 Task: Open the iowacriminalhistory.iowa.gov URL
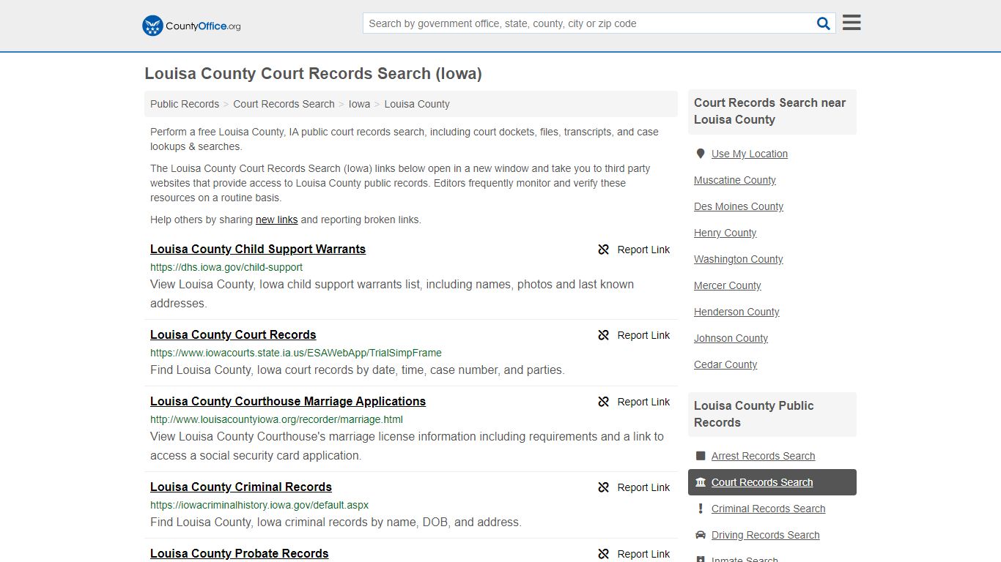[x=259, y=505]
